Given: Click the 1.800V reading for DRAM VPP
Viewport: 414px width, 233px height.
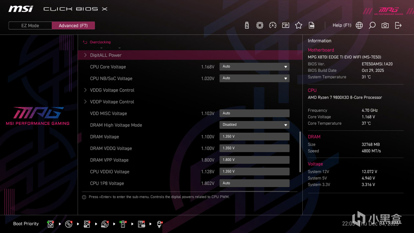Looking at the screenshot, I should coord(208,160).
